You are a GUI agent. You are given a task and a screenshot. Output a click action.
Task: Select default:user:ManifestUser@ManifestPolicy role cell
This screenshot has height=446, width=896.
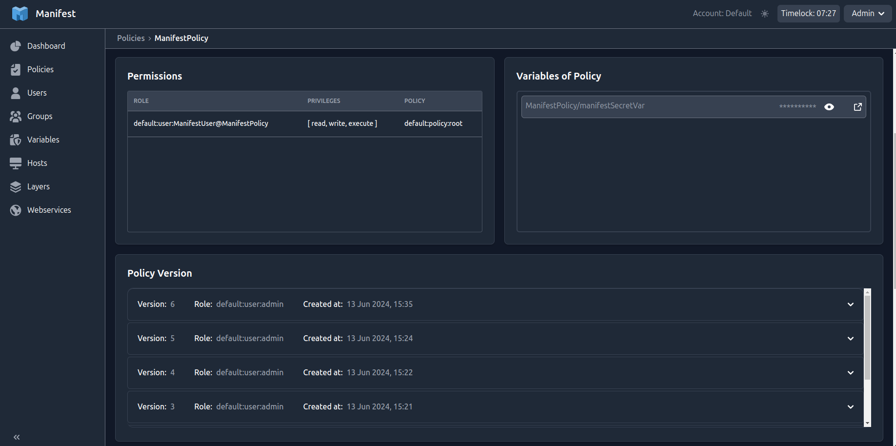click(x=201, y=123)
